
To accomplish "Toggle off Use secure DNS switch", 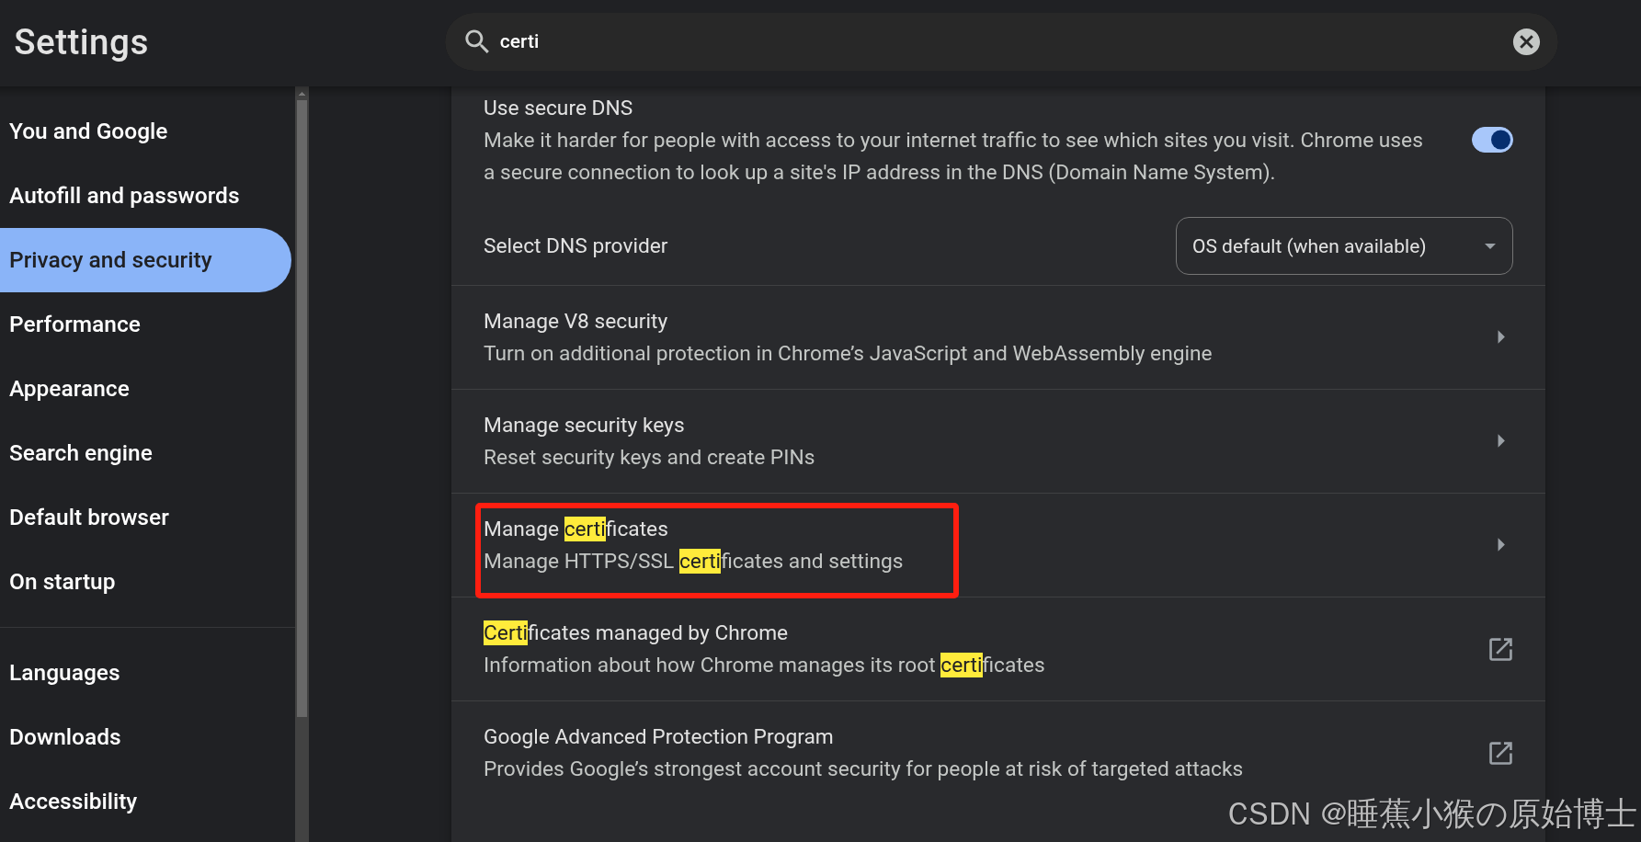I will pos(1491,140).
